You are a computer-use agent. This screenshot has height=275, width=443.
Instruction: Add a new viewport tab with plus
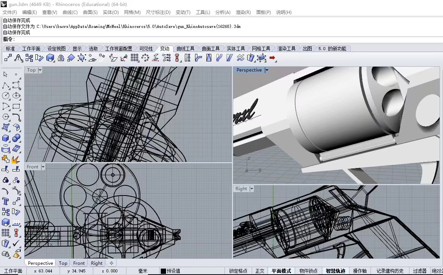pyautogui.click(x=112, y=263)
